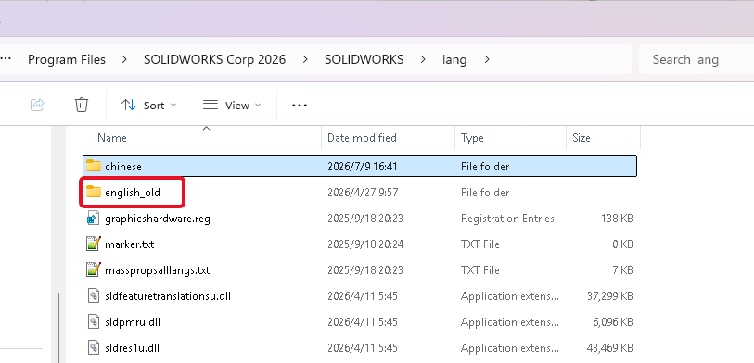This screenshot has height=363, width=754.
Task: Click date 2026/4/27 9:57 cell
Action: [x=364, y=193]
